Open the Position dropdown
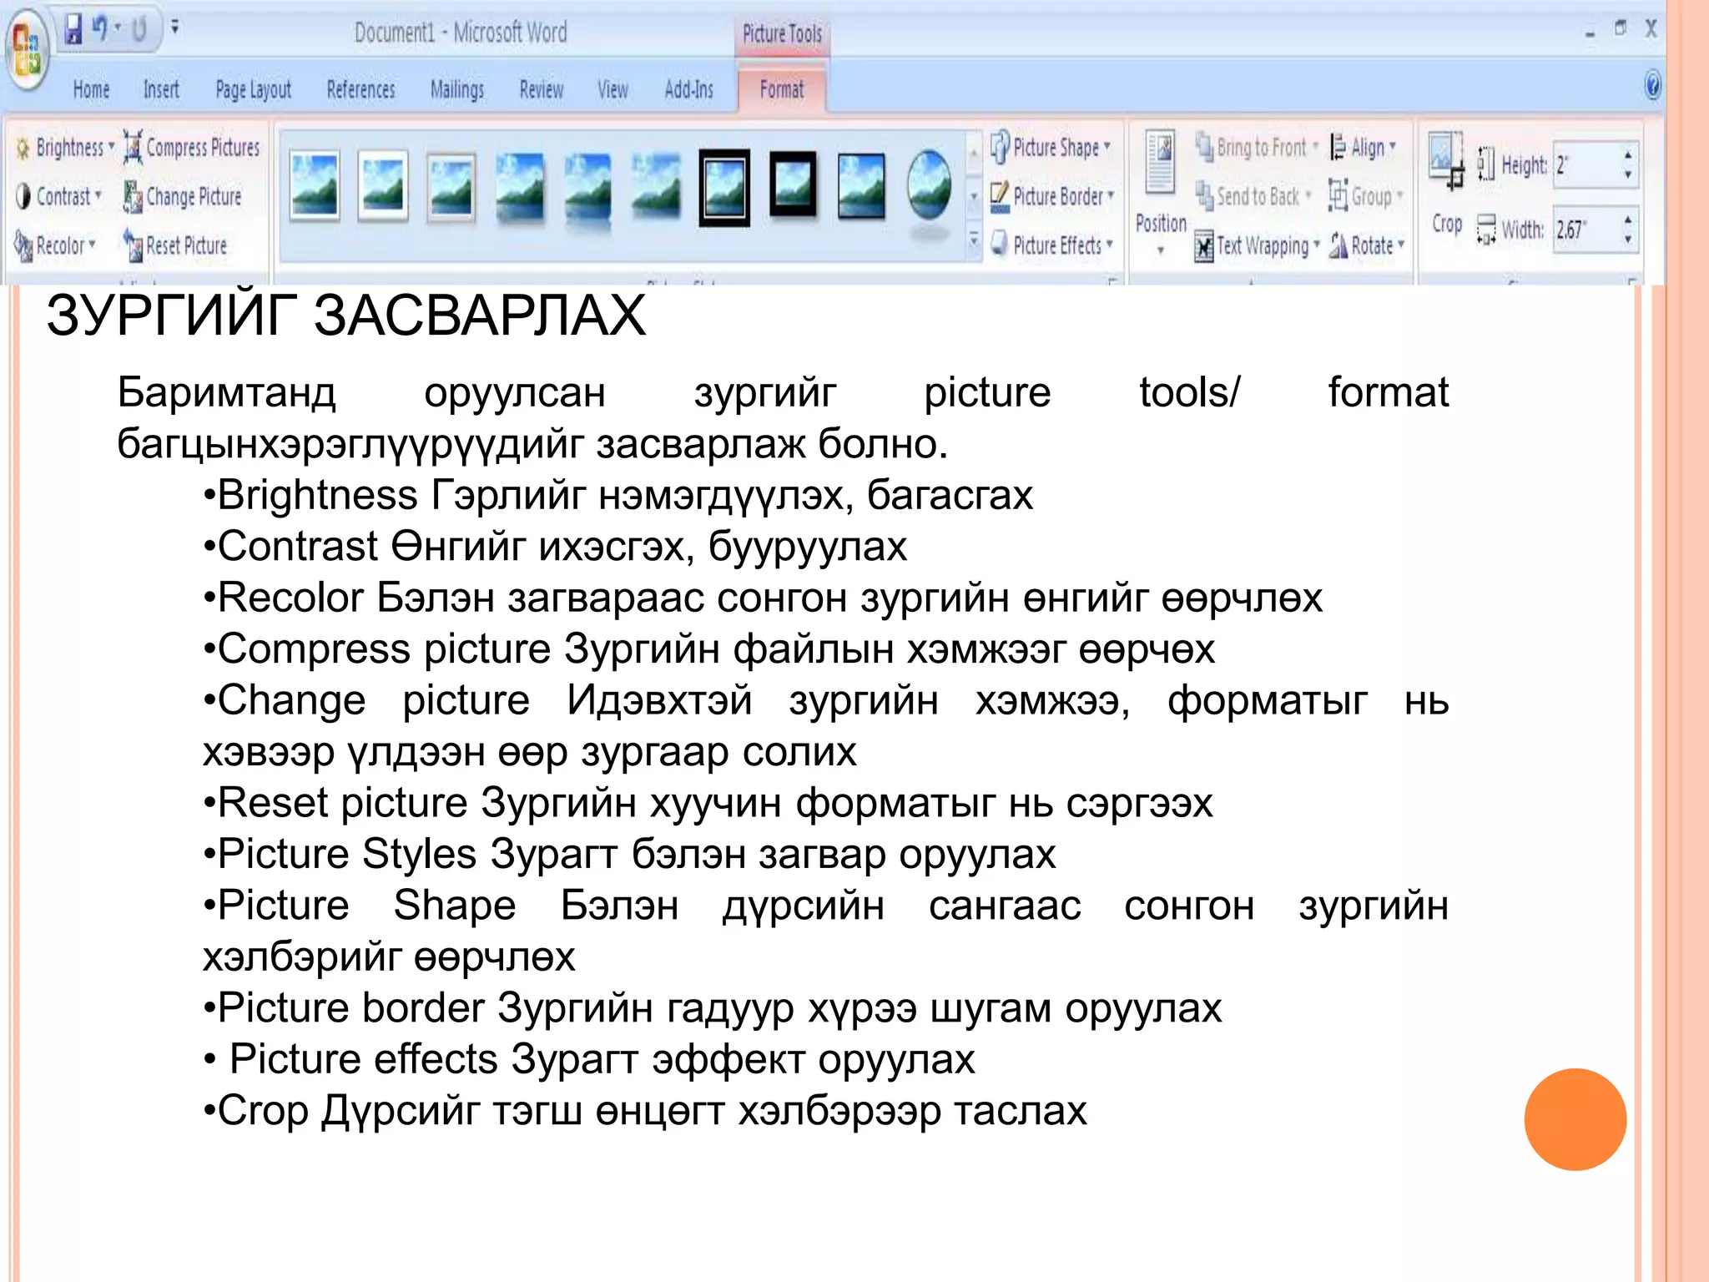This screenshot has width=1709, height=1282. coord(1160,192)
